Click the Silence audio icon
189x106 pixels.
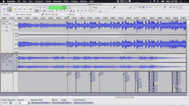[151, 7]
